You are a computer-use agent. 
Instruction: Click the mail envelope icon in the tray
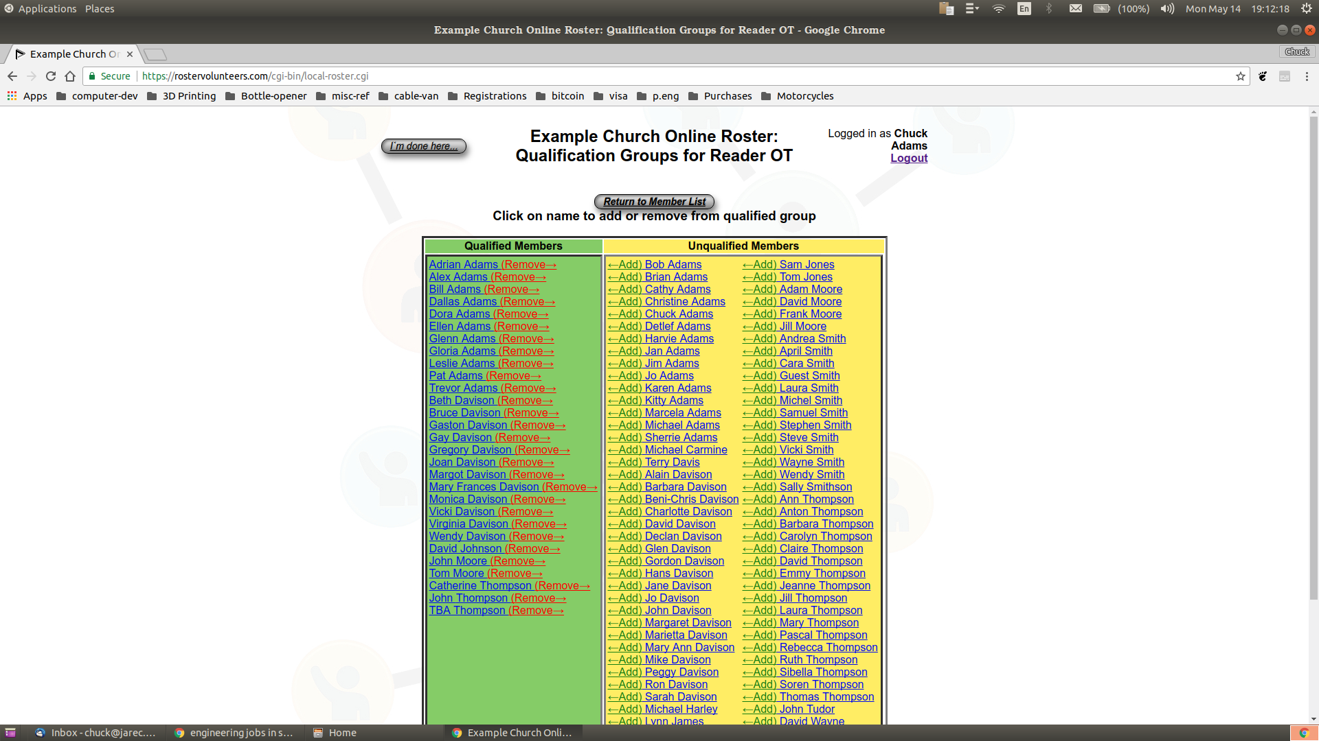(x=1076, y=9)
